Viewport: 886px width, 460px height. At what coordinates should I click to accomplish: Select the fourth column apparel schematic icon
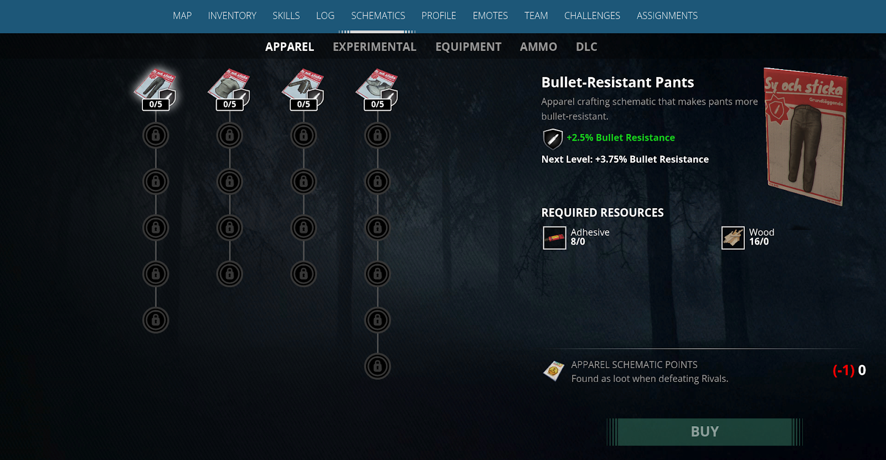point(378,89)
